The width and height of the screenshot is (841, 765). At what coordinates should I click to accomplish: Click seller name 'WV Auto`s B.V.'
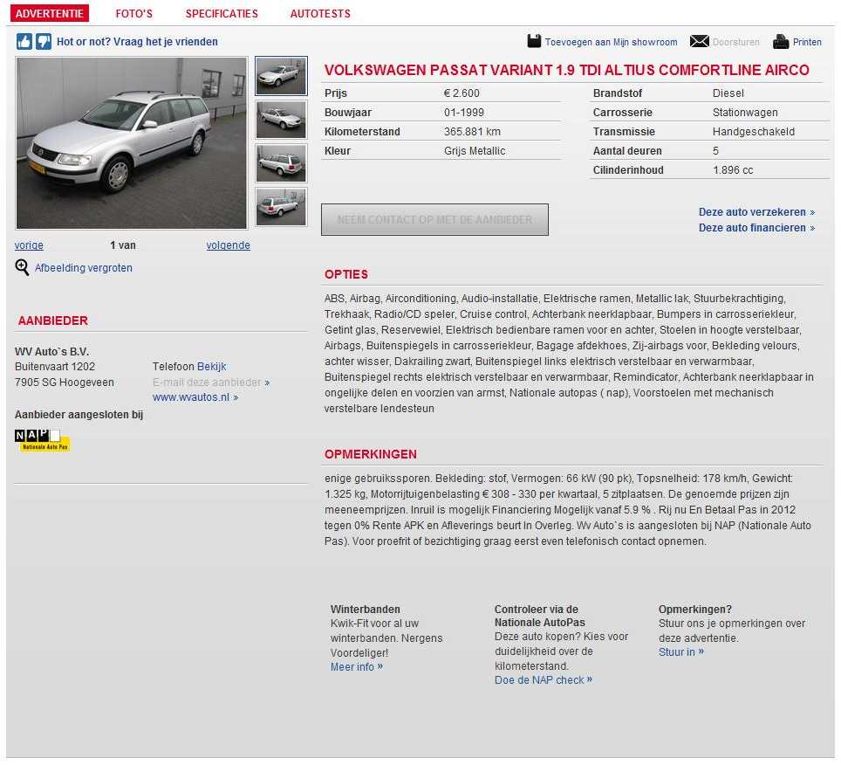coord(52,352)
